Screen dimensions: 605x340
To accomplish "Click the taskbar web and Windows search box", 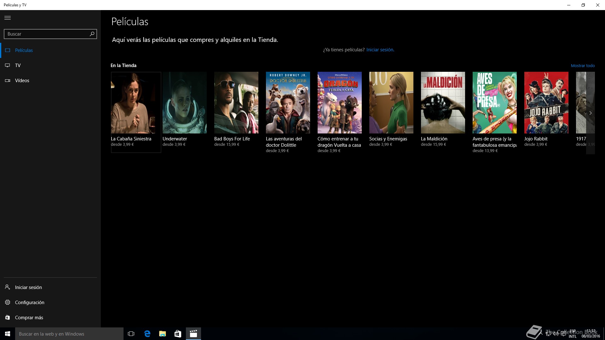I will [69, 334].
